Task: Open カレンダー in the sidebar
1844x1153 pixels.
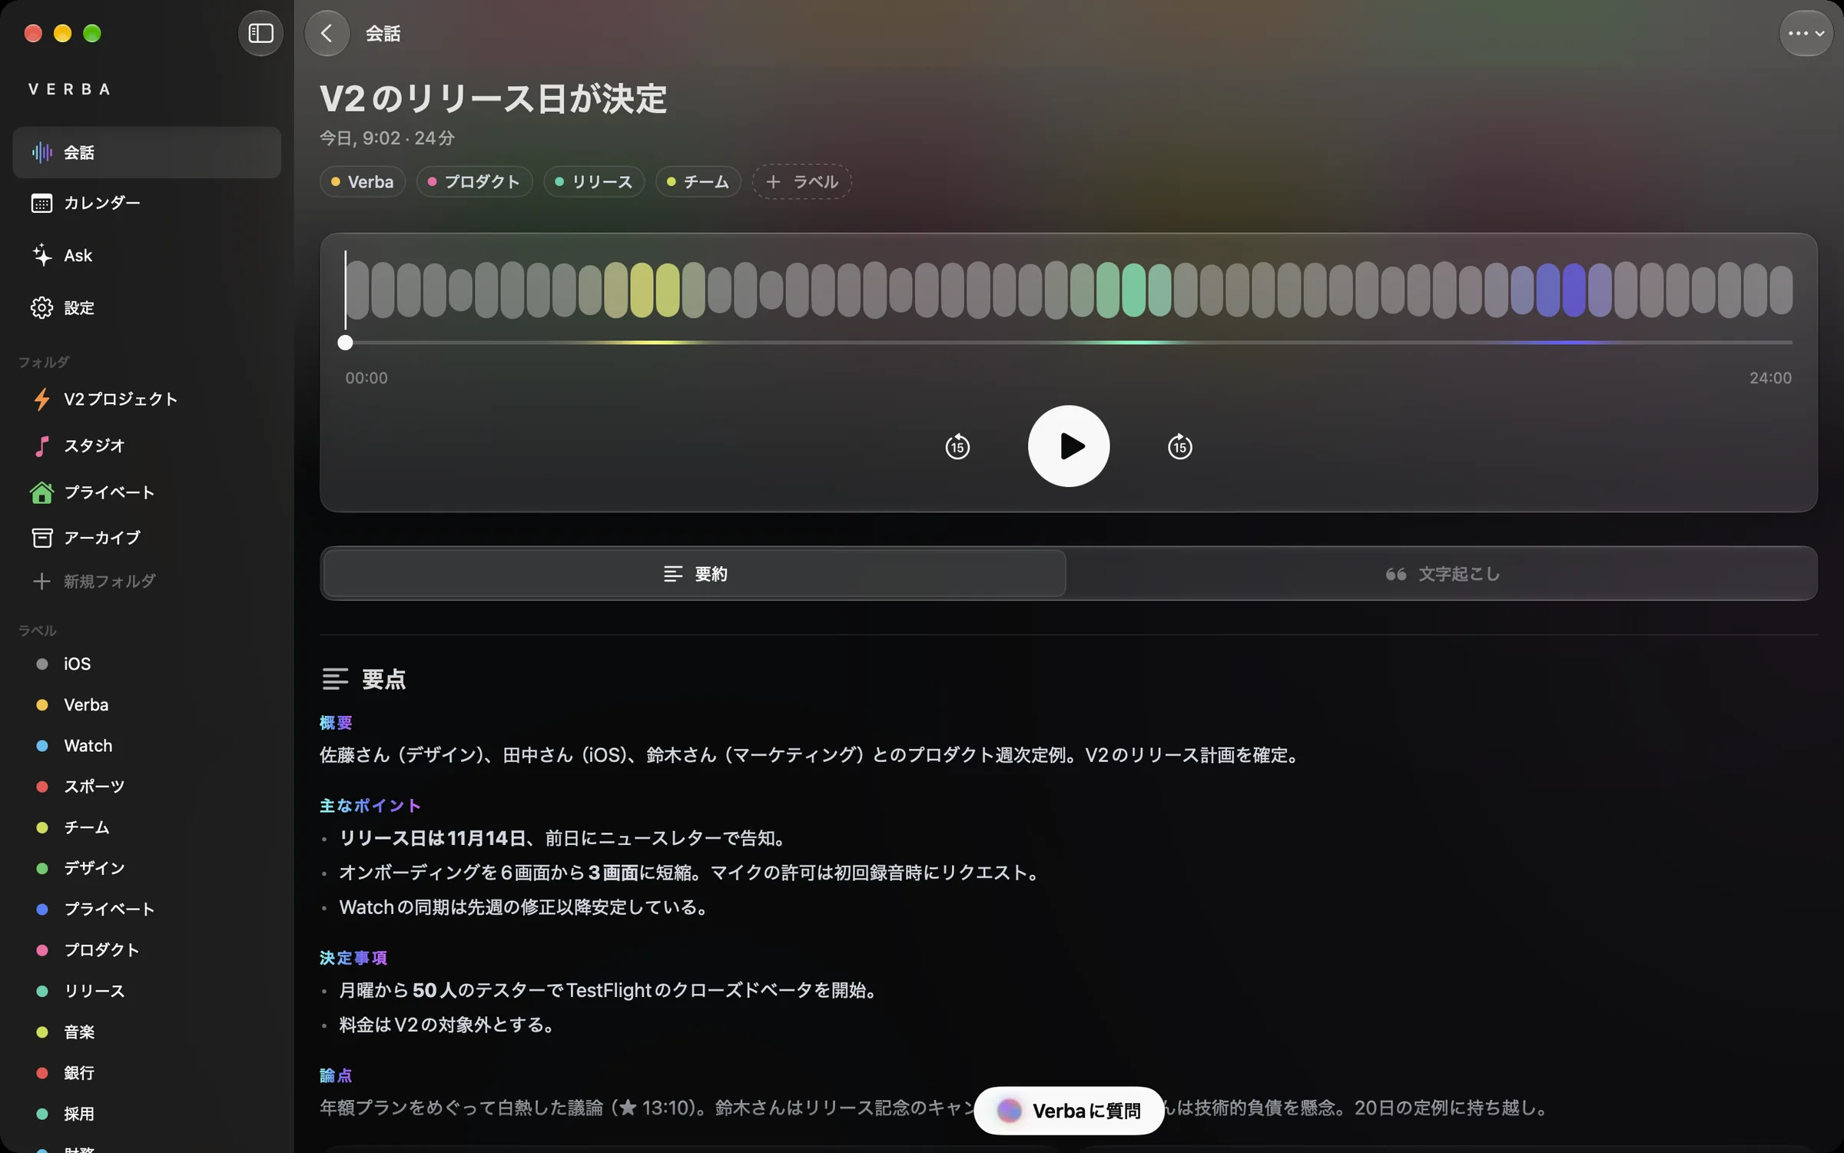Action: coord(147,203)
